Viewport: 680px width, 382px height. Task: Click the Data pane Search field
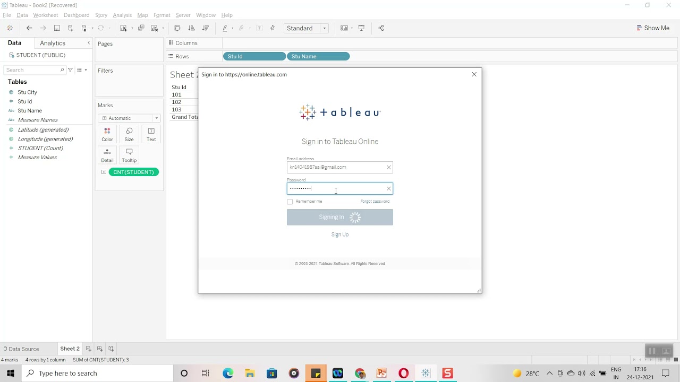pos(34,70)
